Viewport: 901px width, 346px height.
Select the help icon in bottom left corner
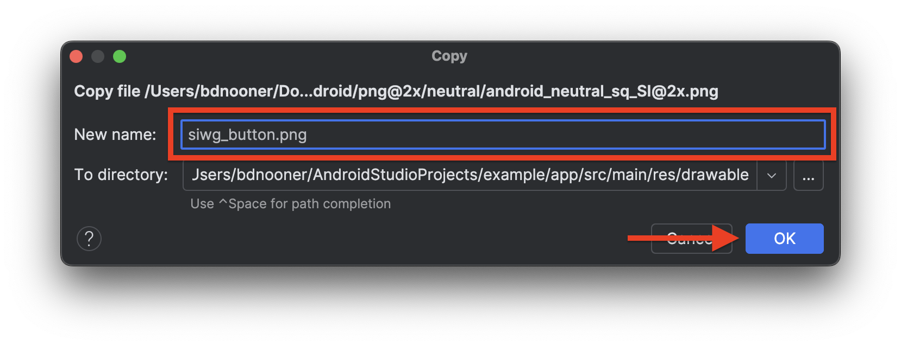[x=89, y=239]
